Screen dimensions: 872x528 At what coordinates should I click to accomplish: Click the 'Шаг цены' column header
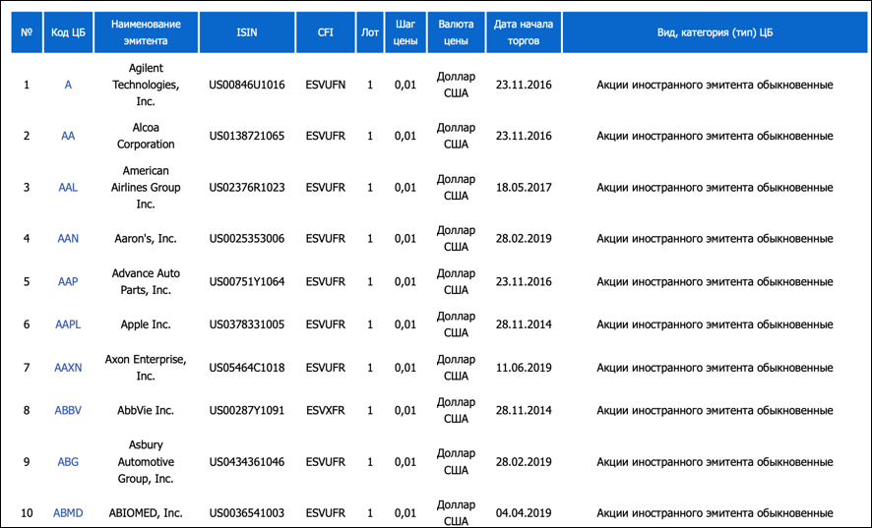click(x=405, y=32)
